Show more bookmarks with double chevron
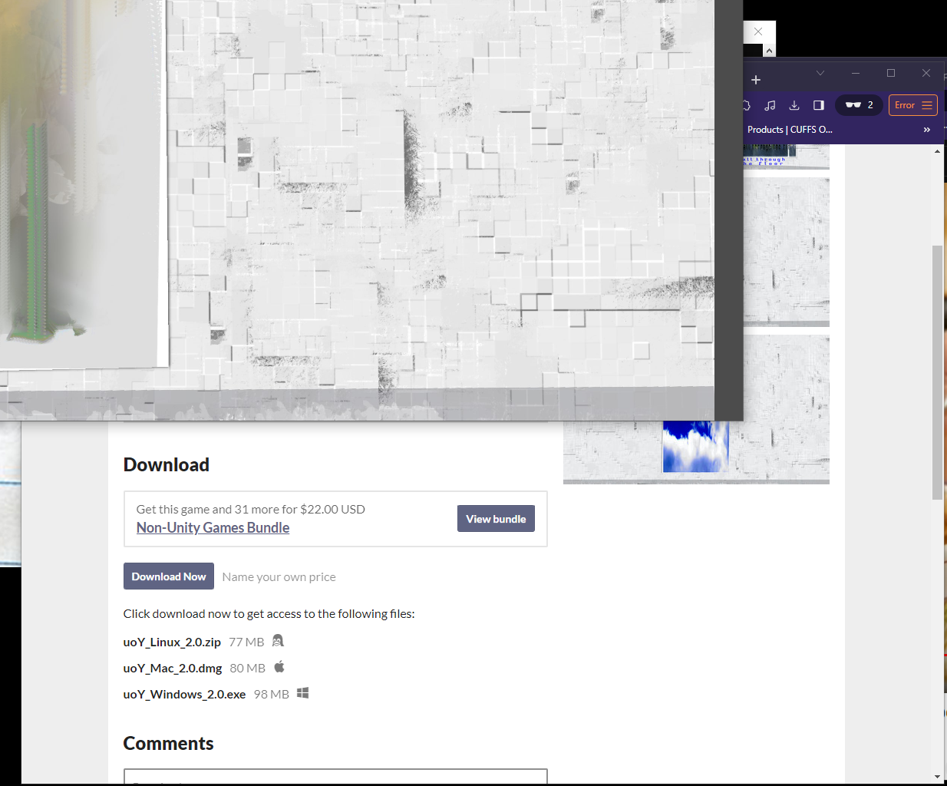Screen dimensions: 947x786 tap(927, 130)
